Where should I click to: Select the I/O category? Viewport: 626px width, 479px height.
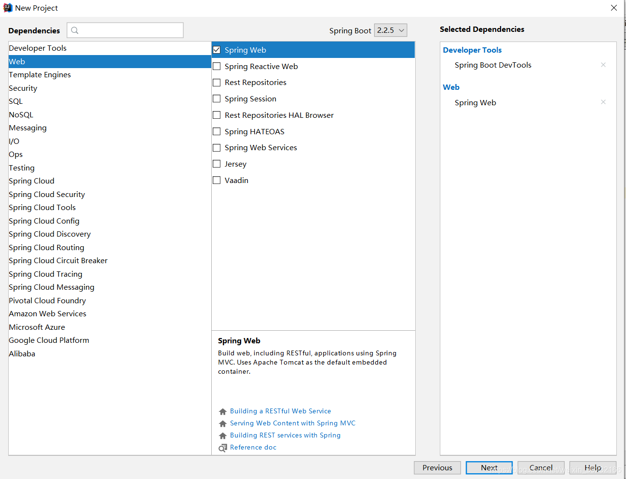[x=110, y=141]
